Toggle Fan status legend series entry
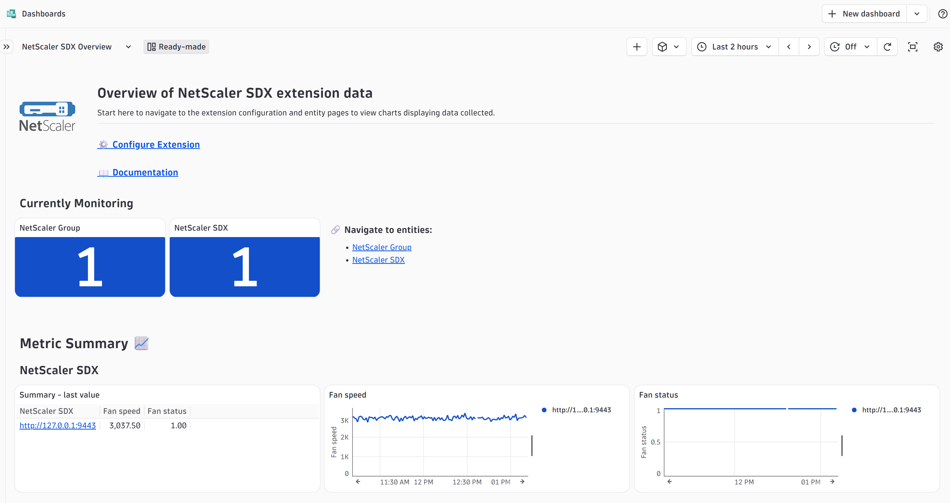 887,410
